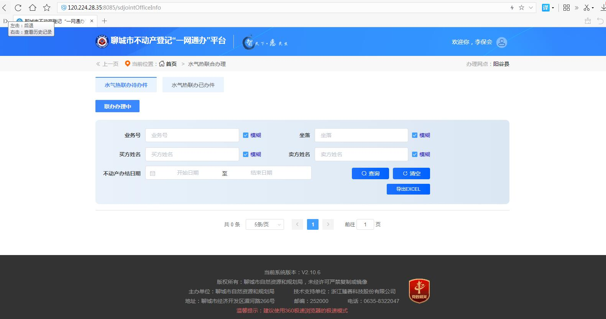Open the browser downloads icon
This screenshot has width=606, height=319.
pyautogui.click(x=602, y=8)
